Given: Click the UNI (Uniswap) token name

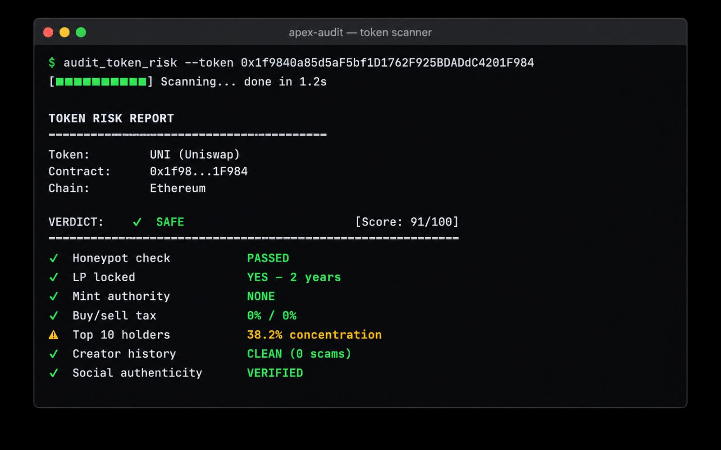Looking at the screenshot, I should point(195,155).
